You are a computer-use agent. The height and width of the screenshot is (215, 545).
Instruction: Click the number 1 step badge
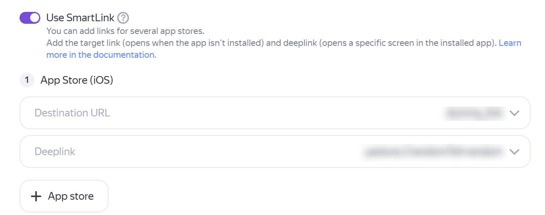click(27, 80)
